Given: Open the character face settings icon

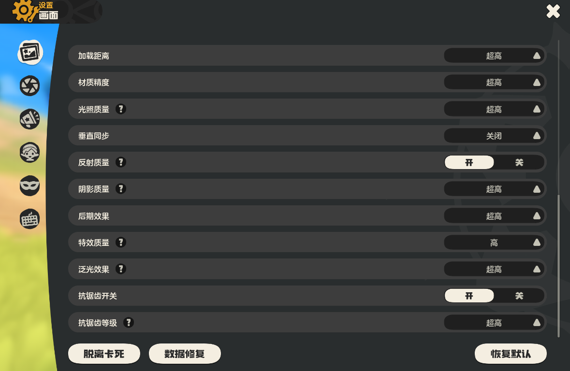Looking at the screenshot, I should pos(30,153).
